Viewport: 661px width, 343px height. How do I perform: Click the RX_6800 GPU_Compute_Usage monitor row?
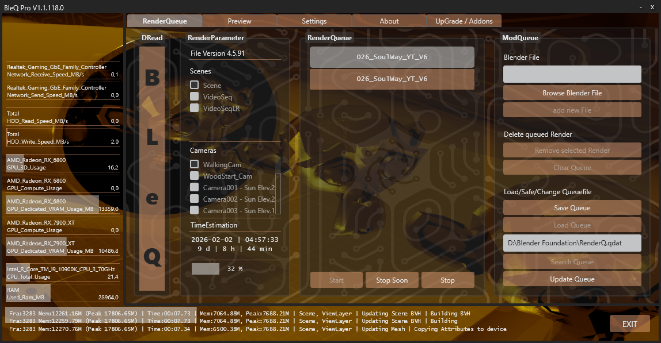(63, 184)
